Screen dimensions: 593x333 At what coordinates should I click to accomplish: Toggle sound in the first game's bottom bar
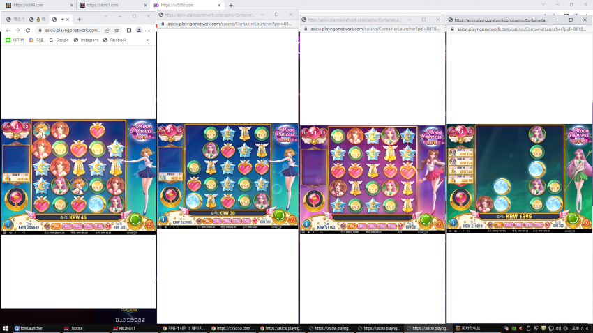click(x=10, y=233)
